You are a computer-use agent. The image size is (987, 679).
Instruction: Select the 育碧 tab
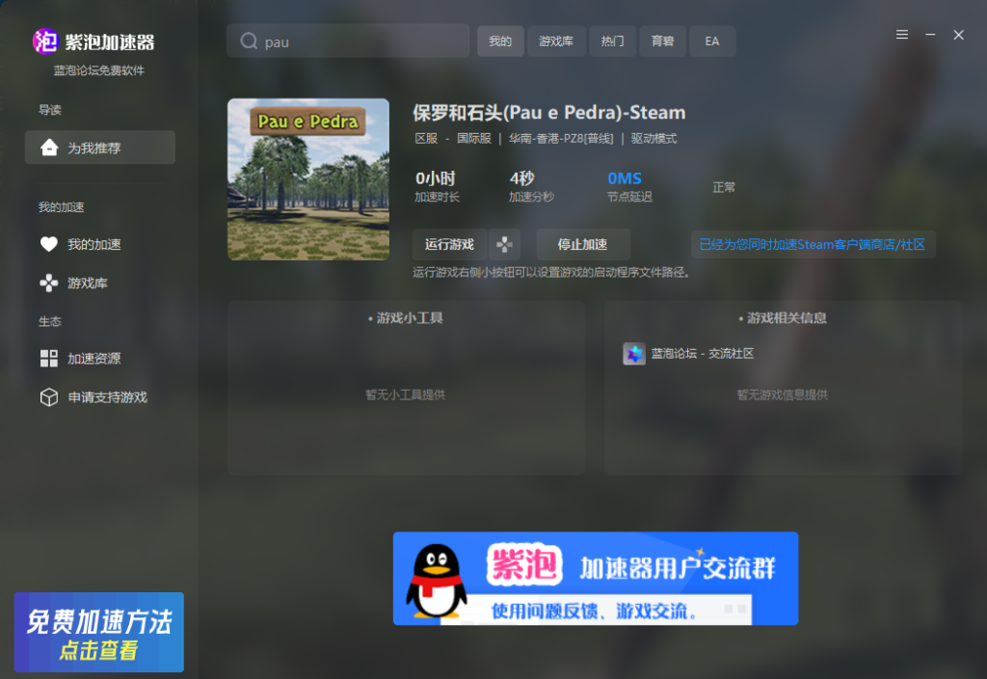point(663,41)
